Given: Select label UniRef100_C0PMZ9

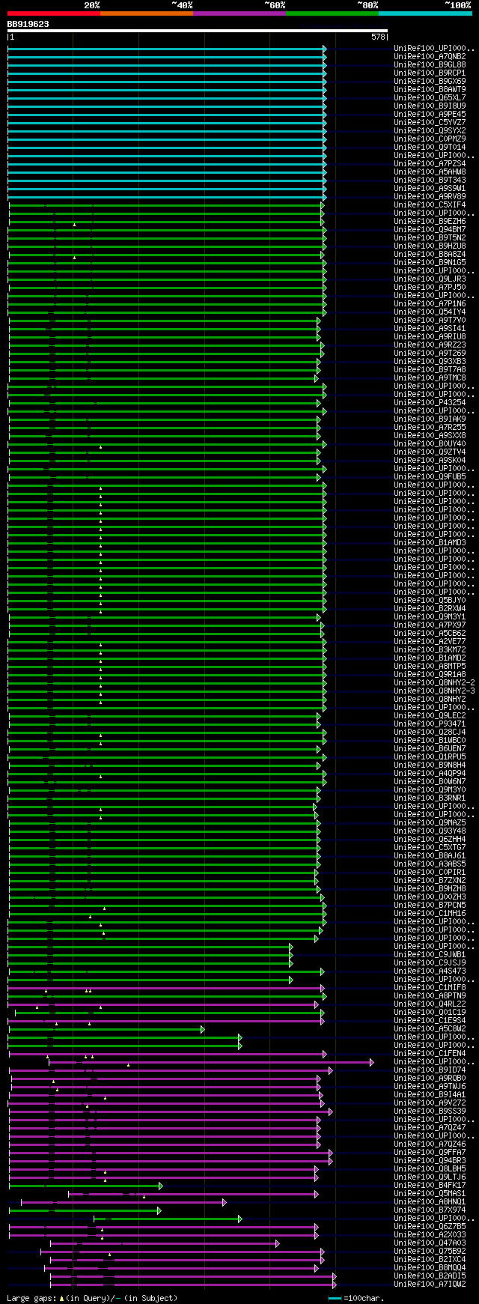Looking at the screenshot, I should [430, 139].
